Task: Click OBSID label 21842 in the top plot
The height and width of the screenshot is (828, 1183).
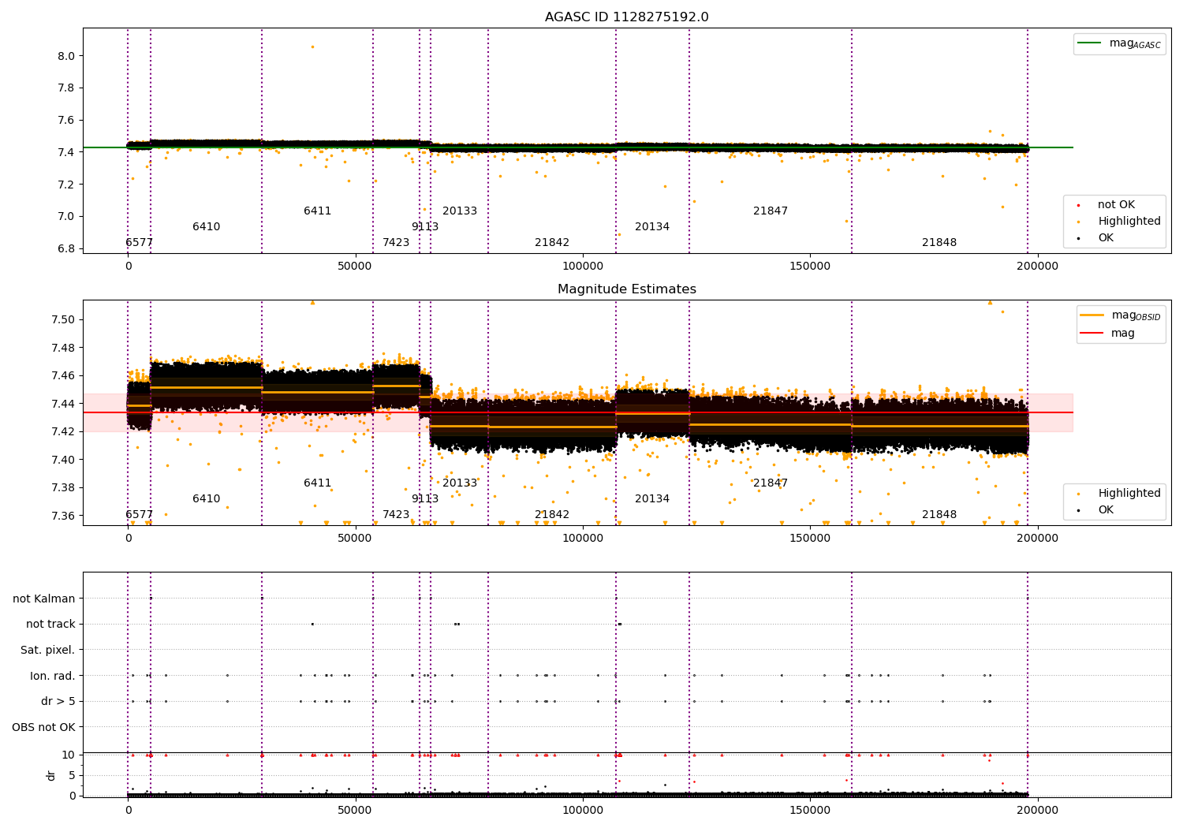Action: [552, 243]
